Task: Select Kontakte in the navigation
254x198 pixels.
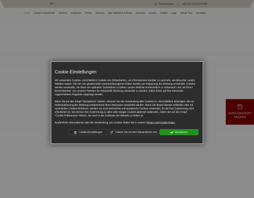Action: [201, 13]
